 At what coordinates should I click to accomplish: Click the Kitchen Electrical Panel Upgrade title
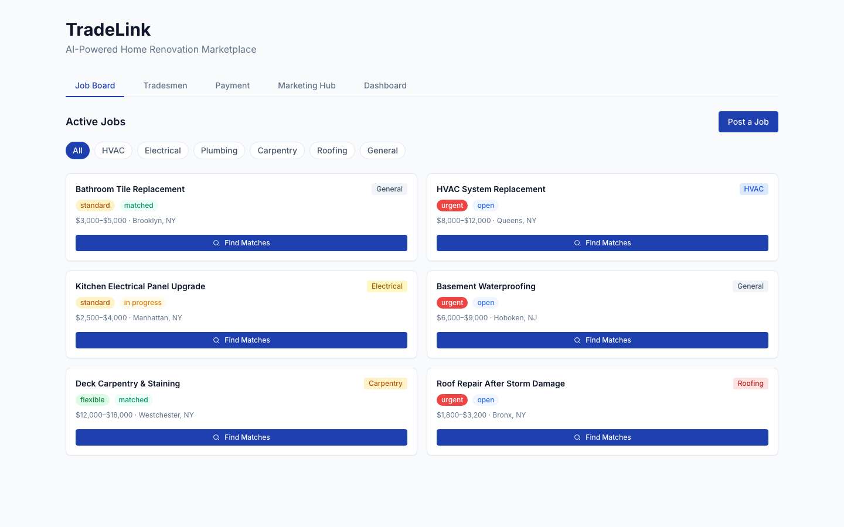point(141,286)
